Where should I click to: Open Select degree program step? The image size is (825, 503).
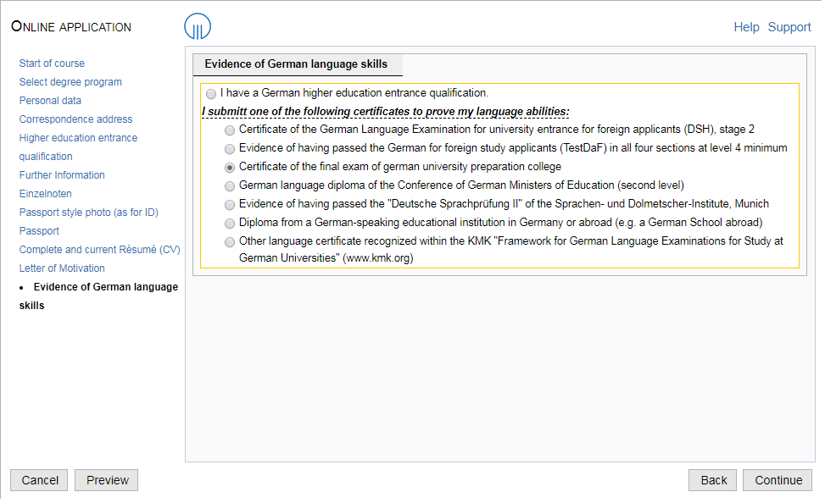70,82
